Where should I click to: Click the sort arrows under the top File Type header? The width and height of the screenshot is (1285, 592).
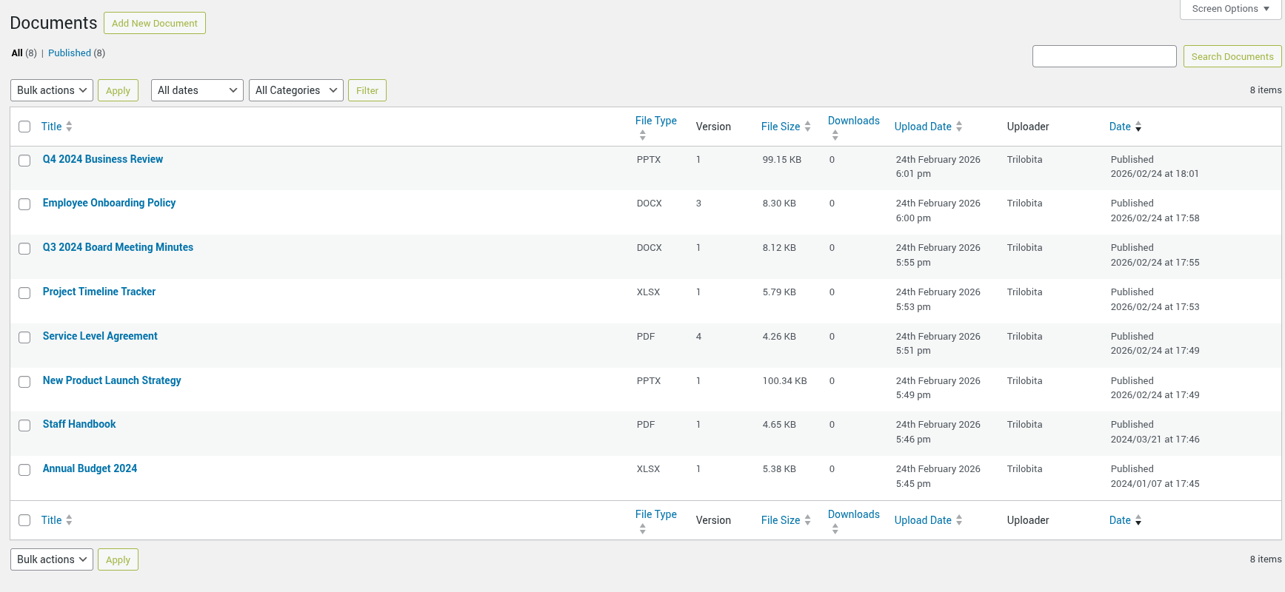point(642,135)
